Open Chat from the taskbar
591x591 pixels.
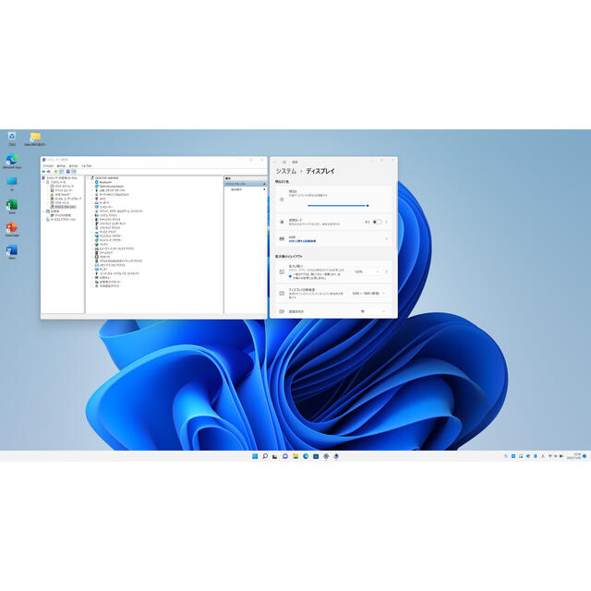coord(285,456)
